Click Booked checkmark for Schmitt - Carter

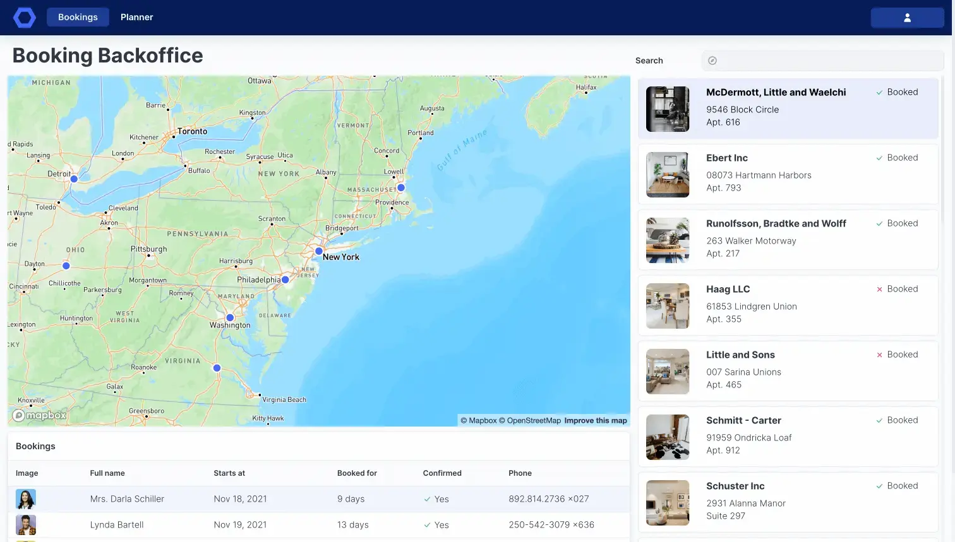(x=879, y=421)
